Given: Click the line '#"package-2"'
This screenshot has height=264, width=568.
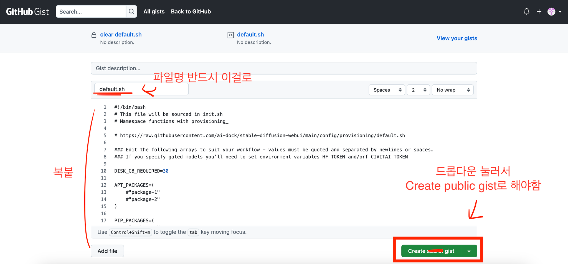Looking at the screenshot, I should pos(143,199).
